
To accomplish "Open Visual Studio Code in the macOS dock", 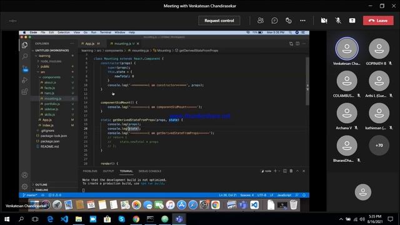I will point(254,205).
